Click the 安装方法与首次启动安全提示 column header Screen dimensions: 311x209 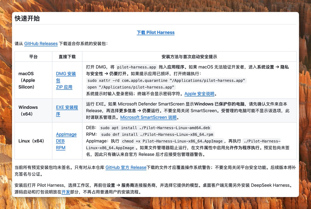(x=189, y=57)
